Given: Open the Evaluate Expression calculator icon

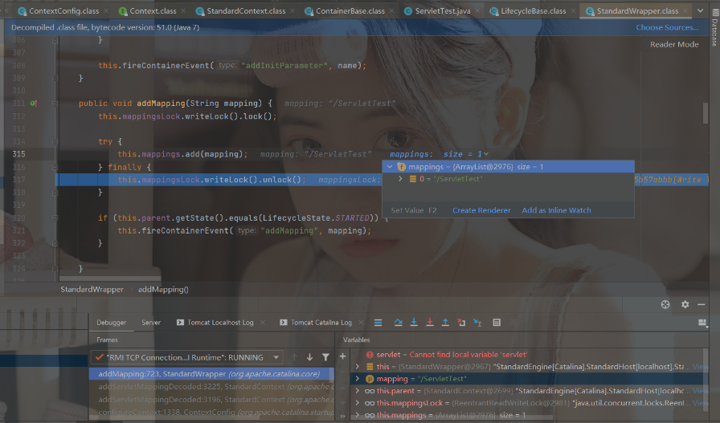Looking at the screenshot, I should pos(497,323).
